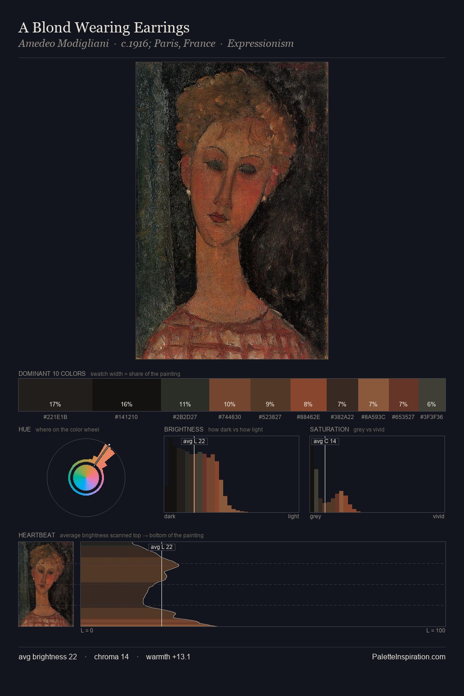The width and height of the screenshot is (464, 696).
Task: Click the saturation histogram chart
Action: pyautogui.click(x=377, y=474)
